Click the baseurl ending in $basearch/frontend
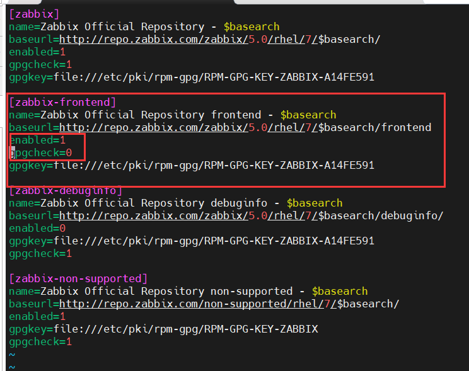Viewport: 469px width, 371px height. [x=220, y=127]
